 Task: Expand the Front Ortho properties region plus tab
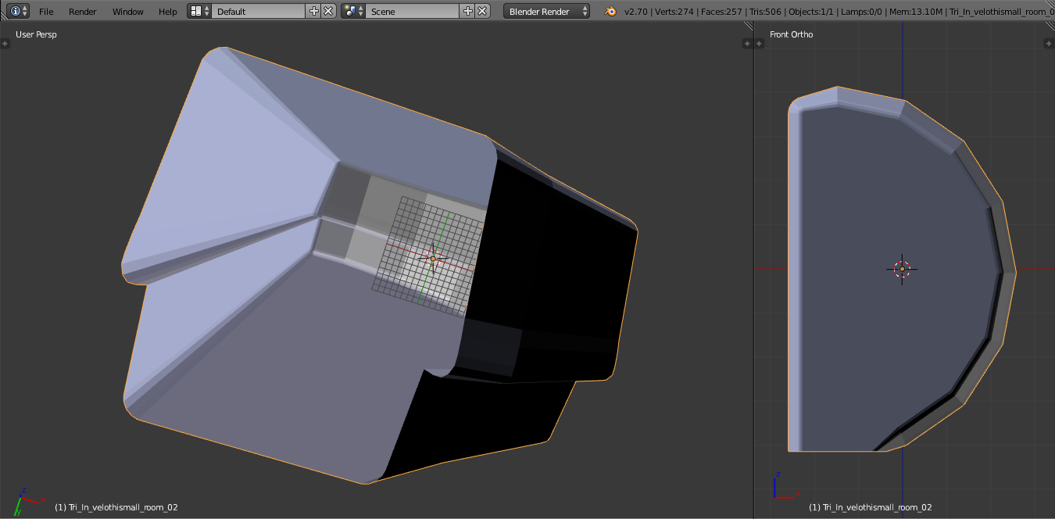(1049, 44)
